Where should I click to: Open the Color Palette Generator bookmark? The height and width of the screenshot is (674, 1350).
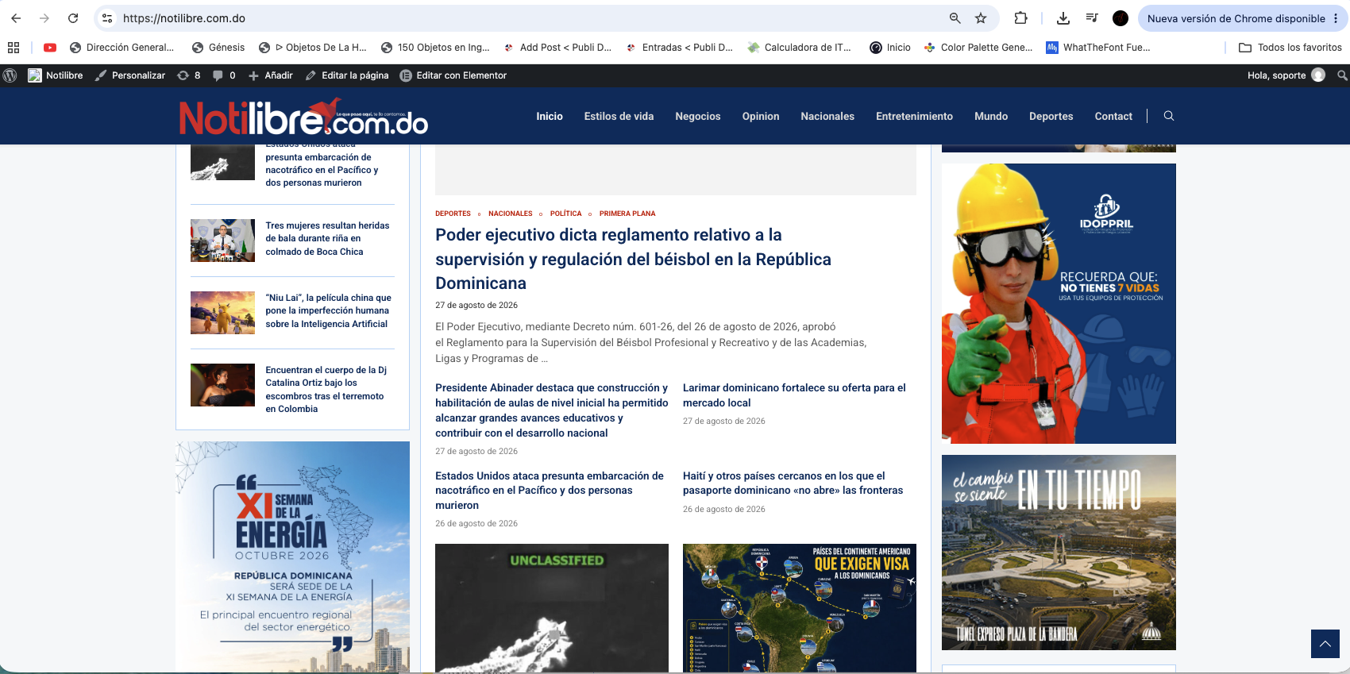coord(978,48)
